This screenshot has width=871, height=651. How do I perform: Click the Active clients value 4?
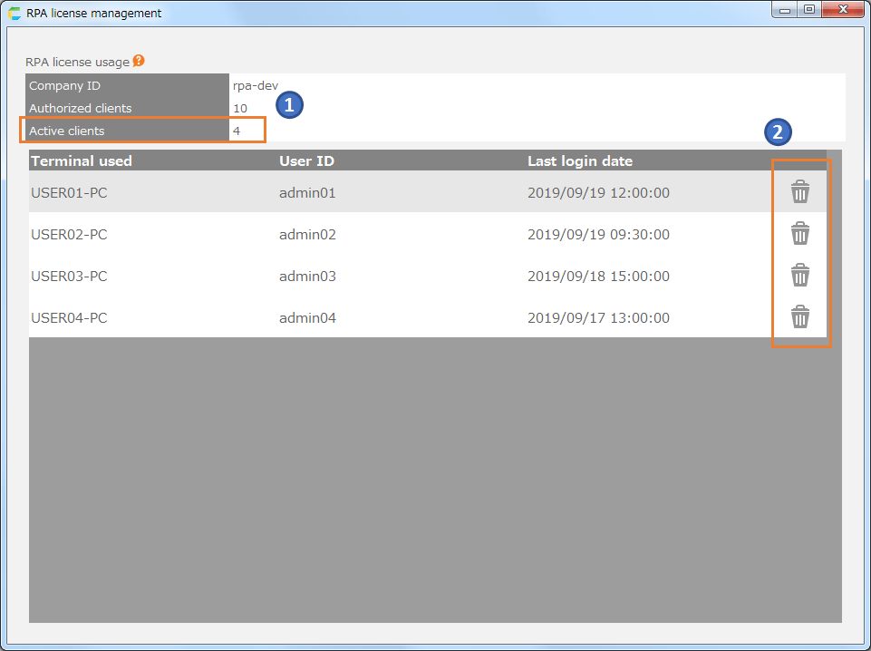click(x=237, y=131)
